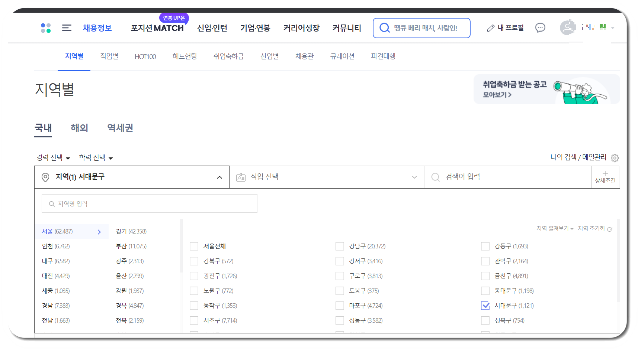Viewport: 638px width, 349px height.
Task: Open 상세조건 with the plus icon
Action: (x=605, y=177)
